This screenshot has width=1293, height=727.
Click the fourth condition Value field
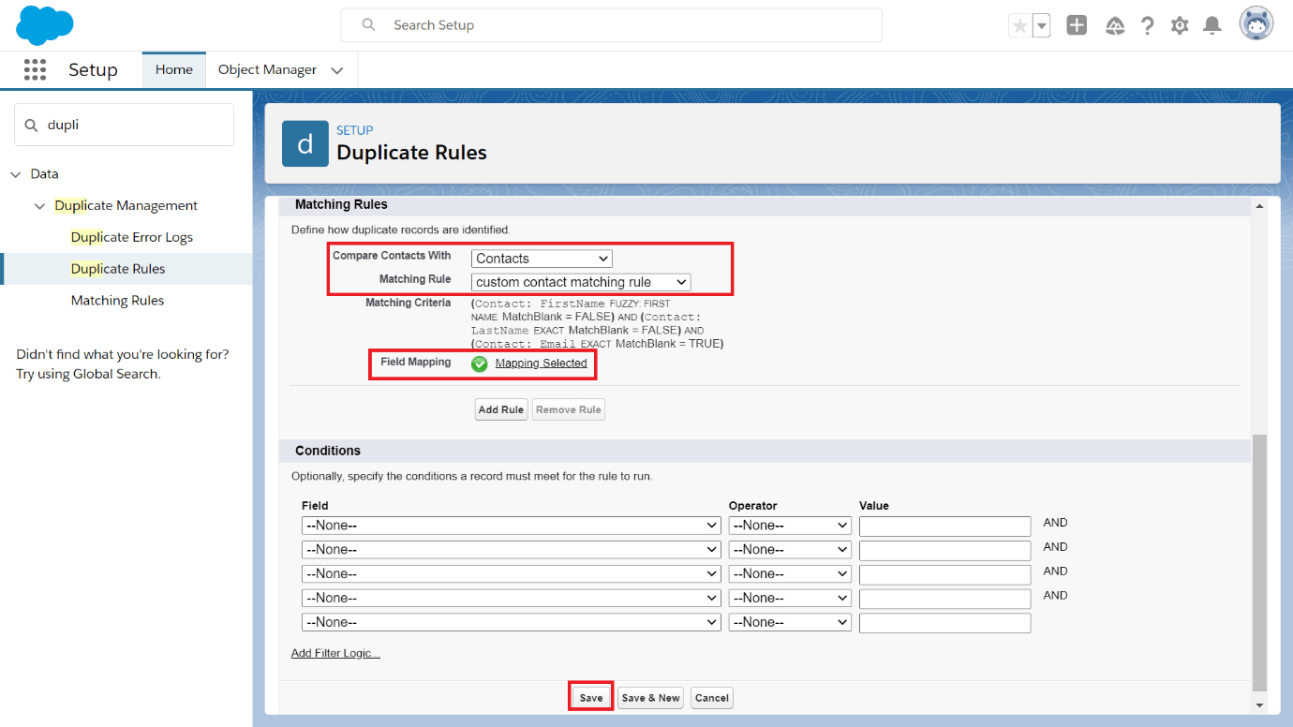pyautogui.click(x=944, y=599)
